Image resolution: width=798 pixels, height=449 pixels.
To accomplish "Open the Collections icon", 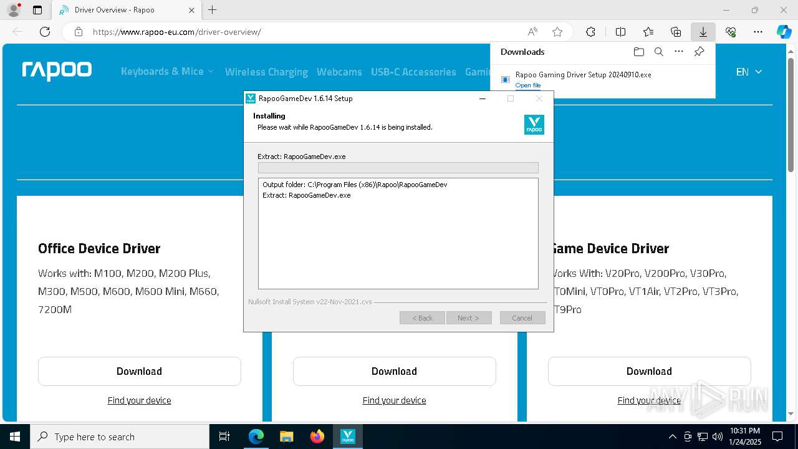I will pos(676,32).
